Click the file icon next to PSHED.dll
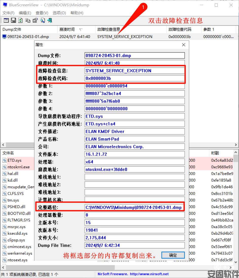Screen dimensions: 239x278 tap(5, 207)
